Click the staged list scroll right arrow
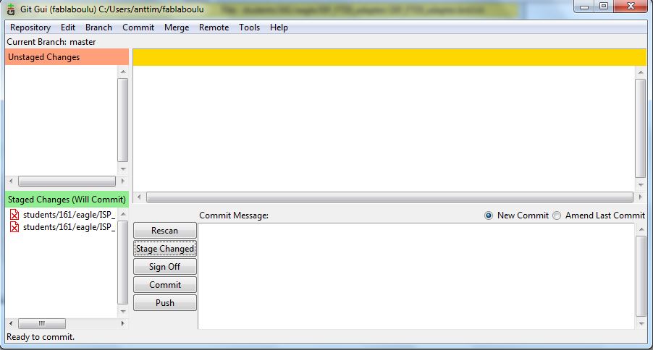The image size is (653, 350). click(123, 323)
